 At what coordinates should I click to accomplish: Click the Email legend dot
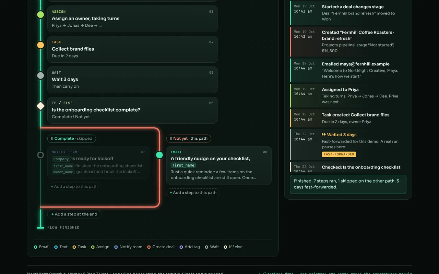[36, 247]
